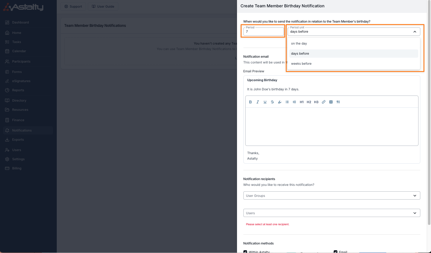Screen dimensions: 431x253
Task: Apply italic formatting in the editor
Action: click(x=258, y=102)
